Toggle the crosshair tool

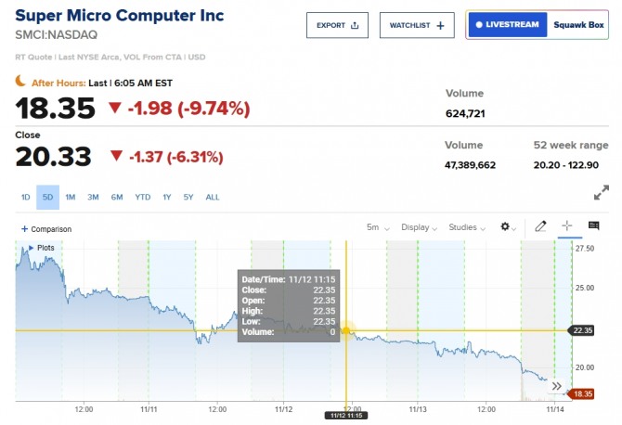tap(567, 226)
